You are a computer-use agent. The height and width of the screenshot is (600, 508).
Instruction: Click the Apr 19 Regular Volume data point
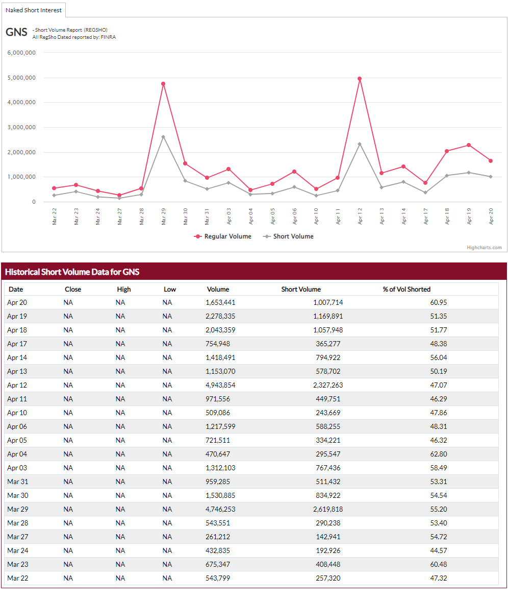pos(469,145)
